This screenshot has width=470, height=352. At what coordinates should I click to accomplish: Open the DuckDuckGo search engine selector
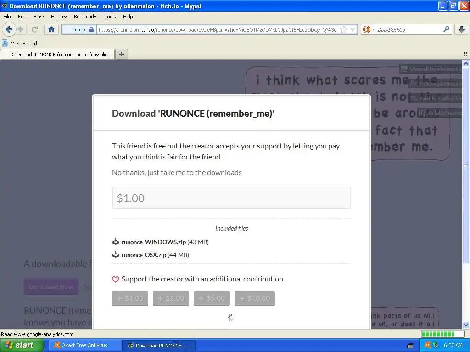click(x=368, y=29)
